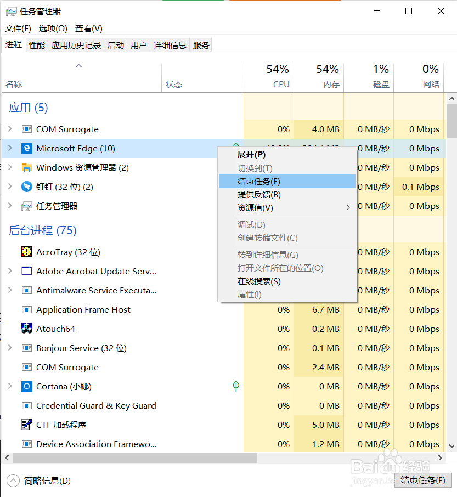Click the Task Manager title bar icon
This screenshot has height=497, width=457.
click(x=11, y=12)
